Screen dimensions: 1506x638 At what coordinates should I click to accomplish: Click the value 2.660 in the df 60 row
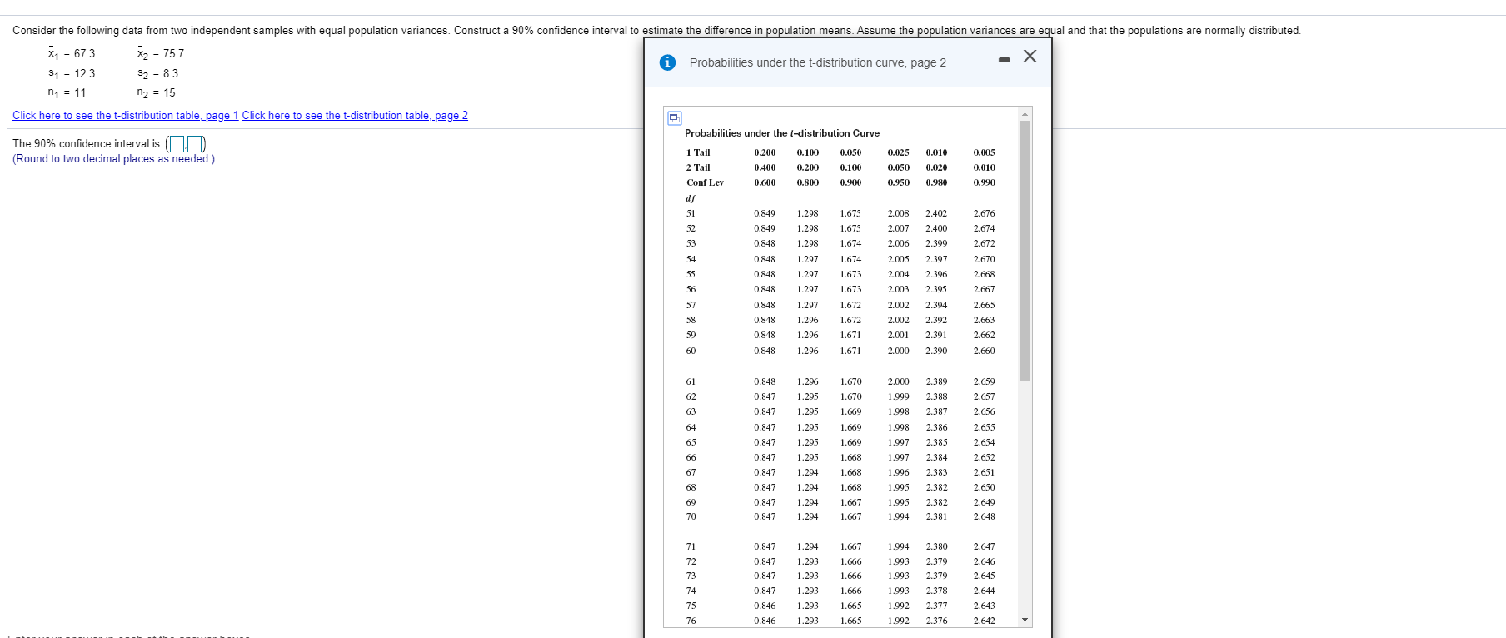click(x=984, y=351)
